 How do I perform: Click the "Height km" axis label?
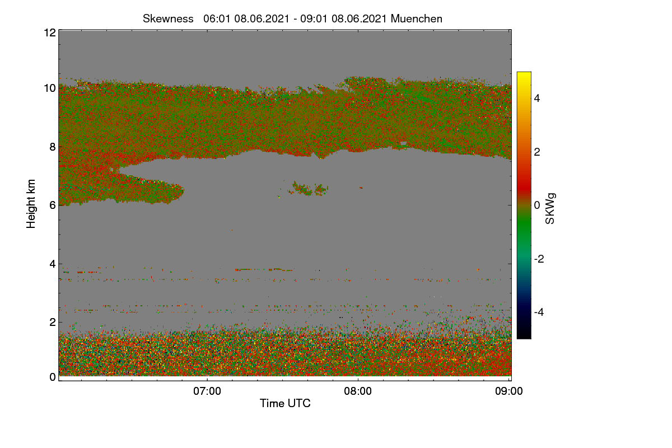[31, 204]
